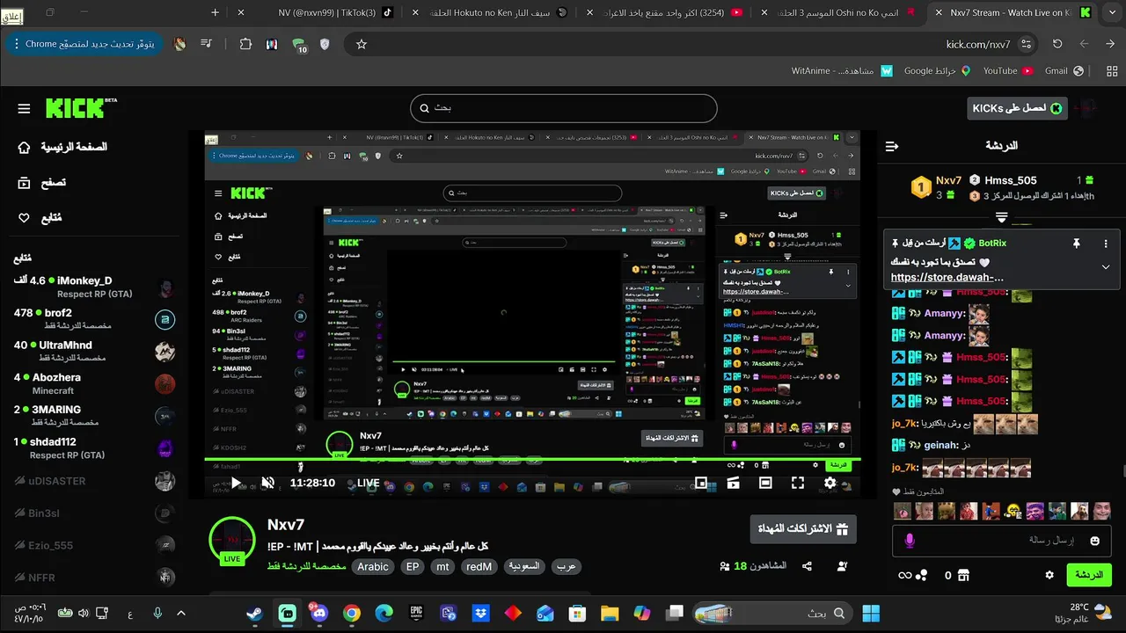Open Abozhera channel in sidebar

coord(92,383)
